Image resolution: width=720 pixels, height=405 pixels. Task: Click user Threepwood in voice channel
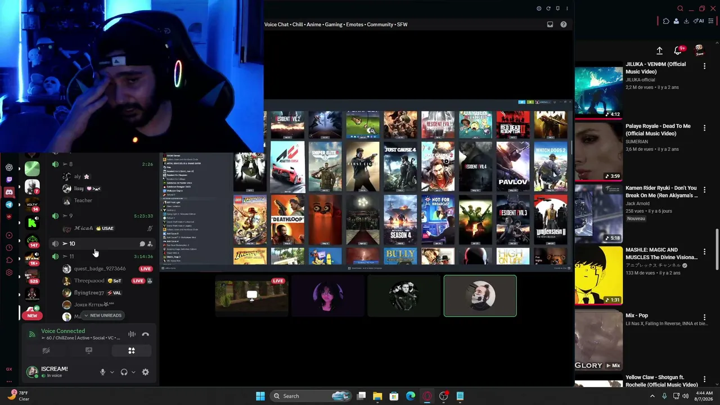point(89,281)
